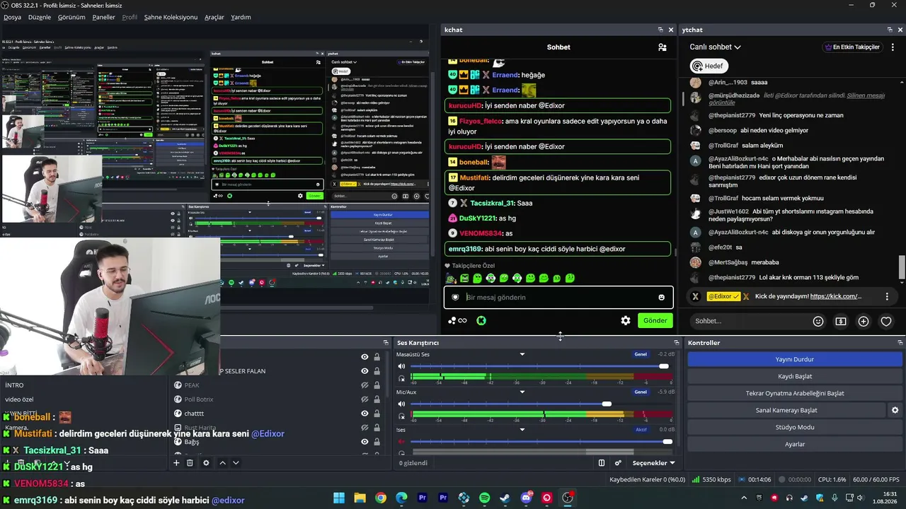The width and height of the screenshot is (906, 509).
Task: Open emoji picker in kick message box
Action: [662, 298]
